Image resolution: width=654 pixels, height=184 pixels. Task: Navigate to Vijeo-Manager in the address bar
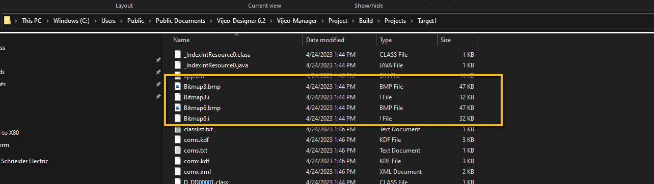coord(296,21)
